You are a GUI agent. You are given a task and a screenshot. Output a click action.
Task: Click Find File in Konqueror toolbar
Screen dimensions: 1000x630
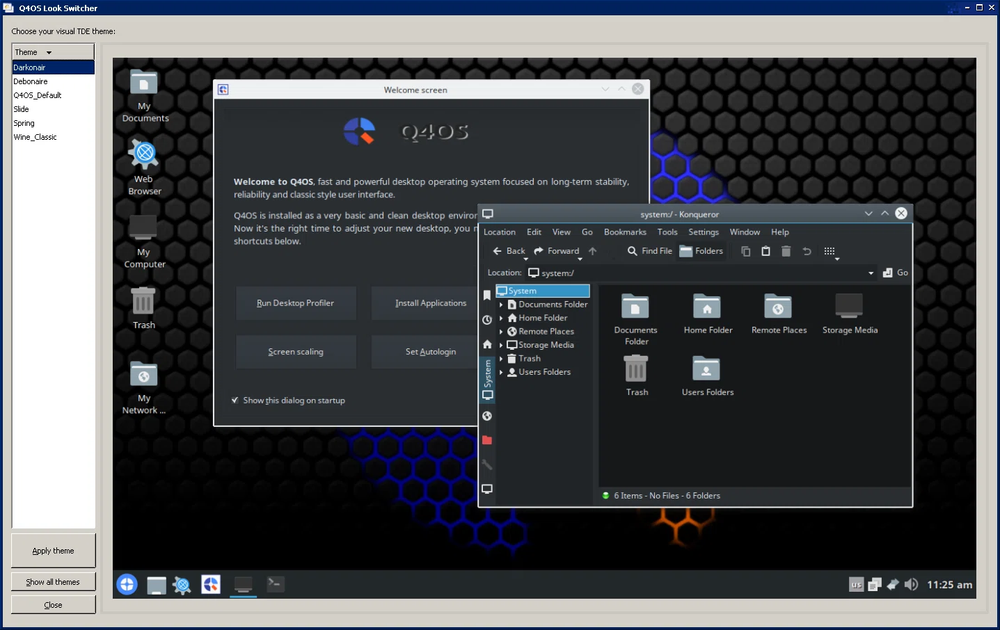click(x=650, y=251)
